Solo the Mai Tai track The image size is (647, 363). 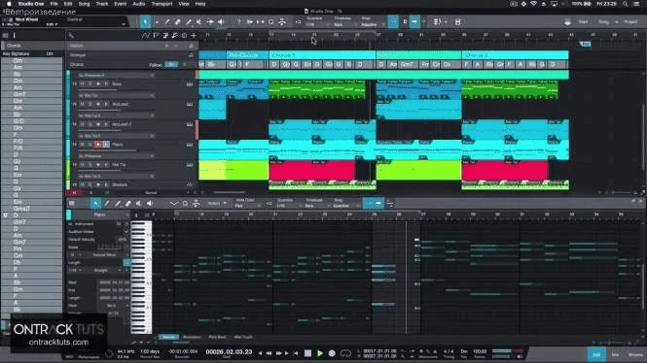coord(90,165)
